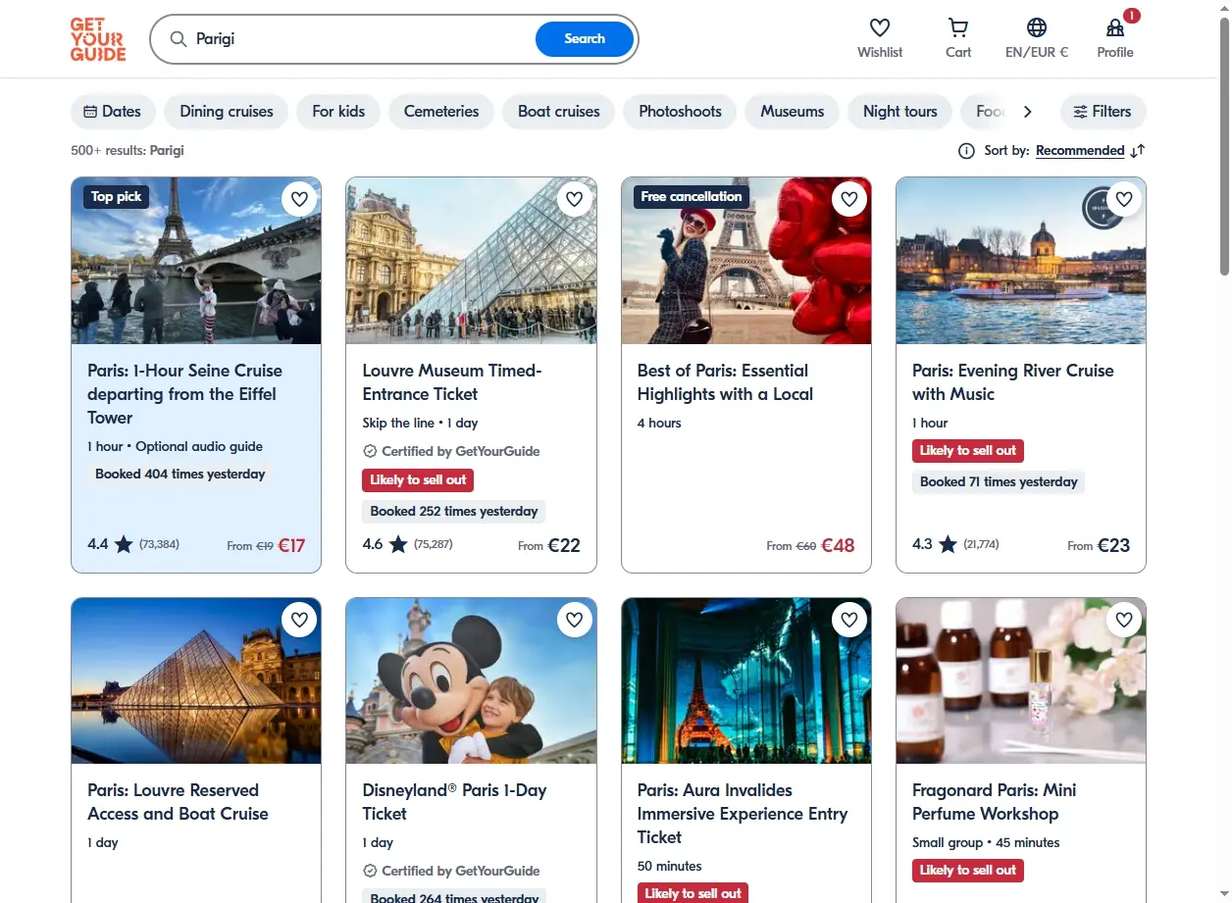Select the Boat cruises chip
Image resolution: width=1232 pixels, height=903 pixels.
559,112
